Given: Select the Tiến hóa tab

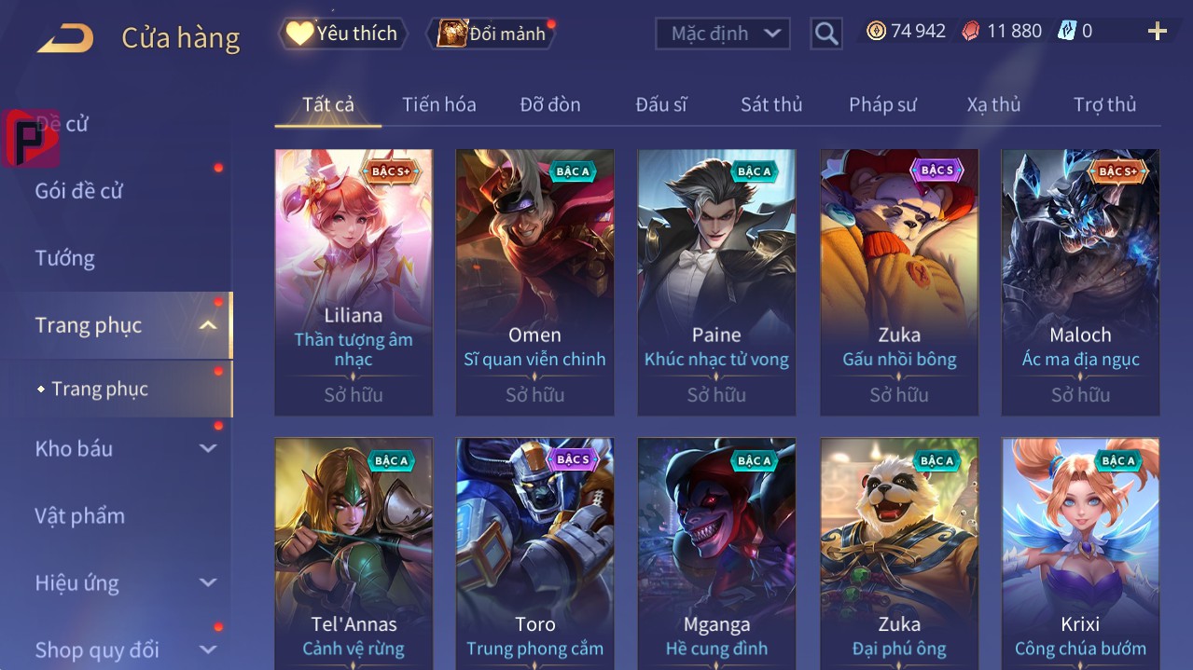Looking at the screenshot, I should coord(439,104).
